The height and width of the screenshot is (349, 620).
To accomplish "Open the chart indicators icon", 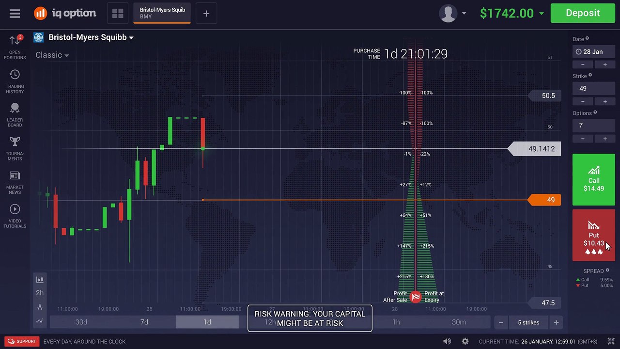I will (x=40, y=320).
